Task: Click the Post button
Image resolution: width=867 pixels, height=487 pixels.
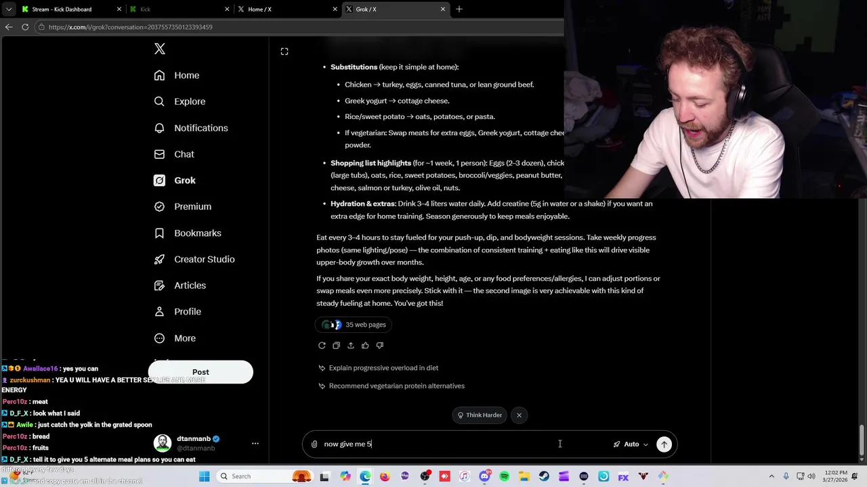Action: point(200,372)
